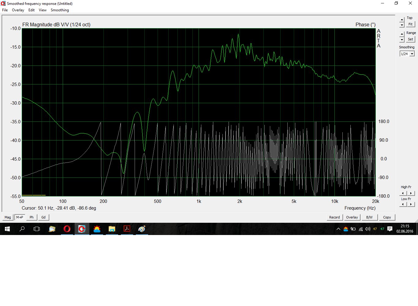Open the View menu
The height and width of the screenshot is (306, 418).
pos(43,10)
